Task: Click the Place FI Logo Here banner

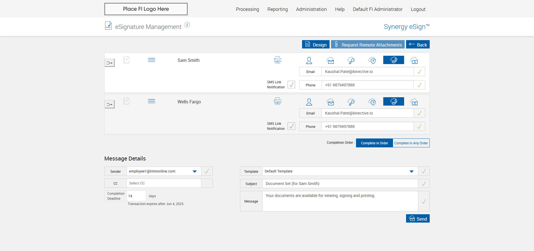Action: click(146, 9)
